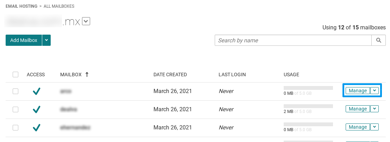Click the access checkmark in second row
Screen dimensions: 390x142
37,109
